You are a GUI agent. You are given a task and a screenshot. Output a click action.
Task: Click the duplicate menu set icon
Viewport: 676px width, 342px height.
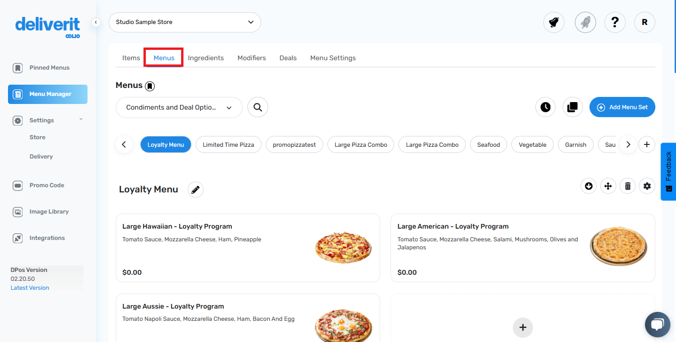pyautogui.click(x=573, y=107)
